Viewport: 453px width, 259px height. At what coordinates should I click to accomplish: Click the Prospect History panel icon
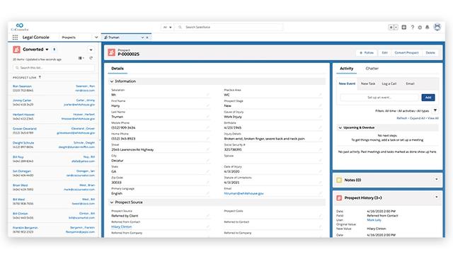click(340, 197)
